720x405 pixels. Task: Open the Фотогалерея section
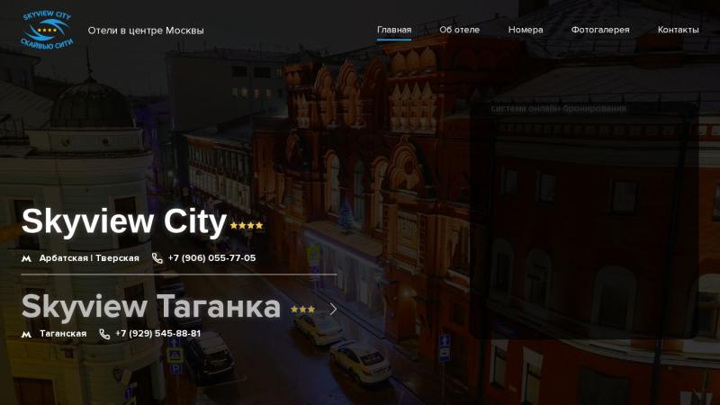(x=600, y=30)
